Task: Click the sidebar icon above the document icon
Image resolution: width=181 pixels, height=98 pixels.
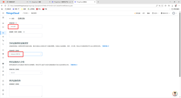Action: 3,90
